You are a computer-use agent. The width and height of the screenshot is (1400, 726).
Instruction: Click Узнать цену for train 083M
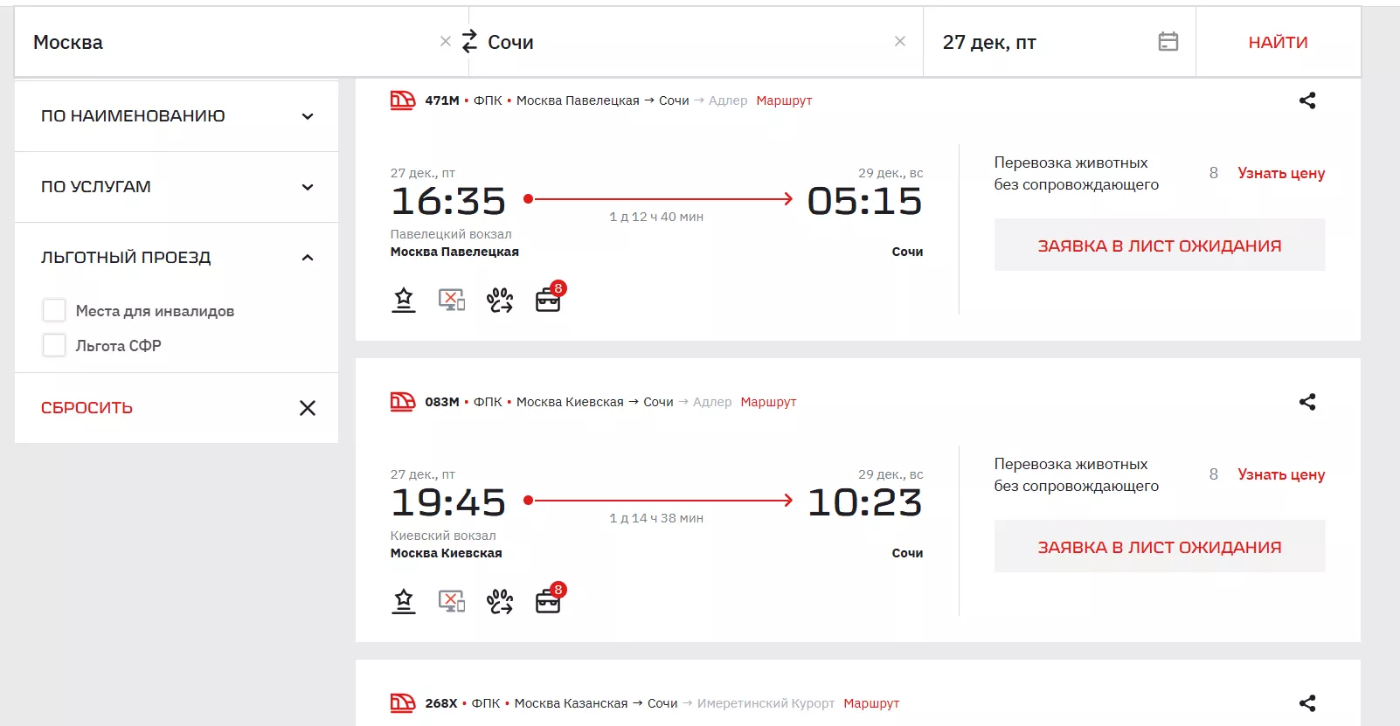[x=1280, y=474]
